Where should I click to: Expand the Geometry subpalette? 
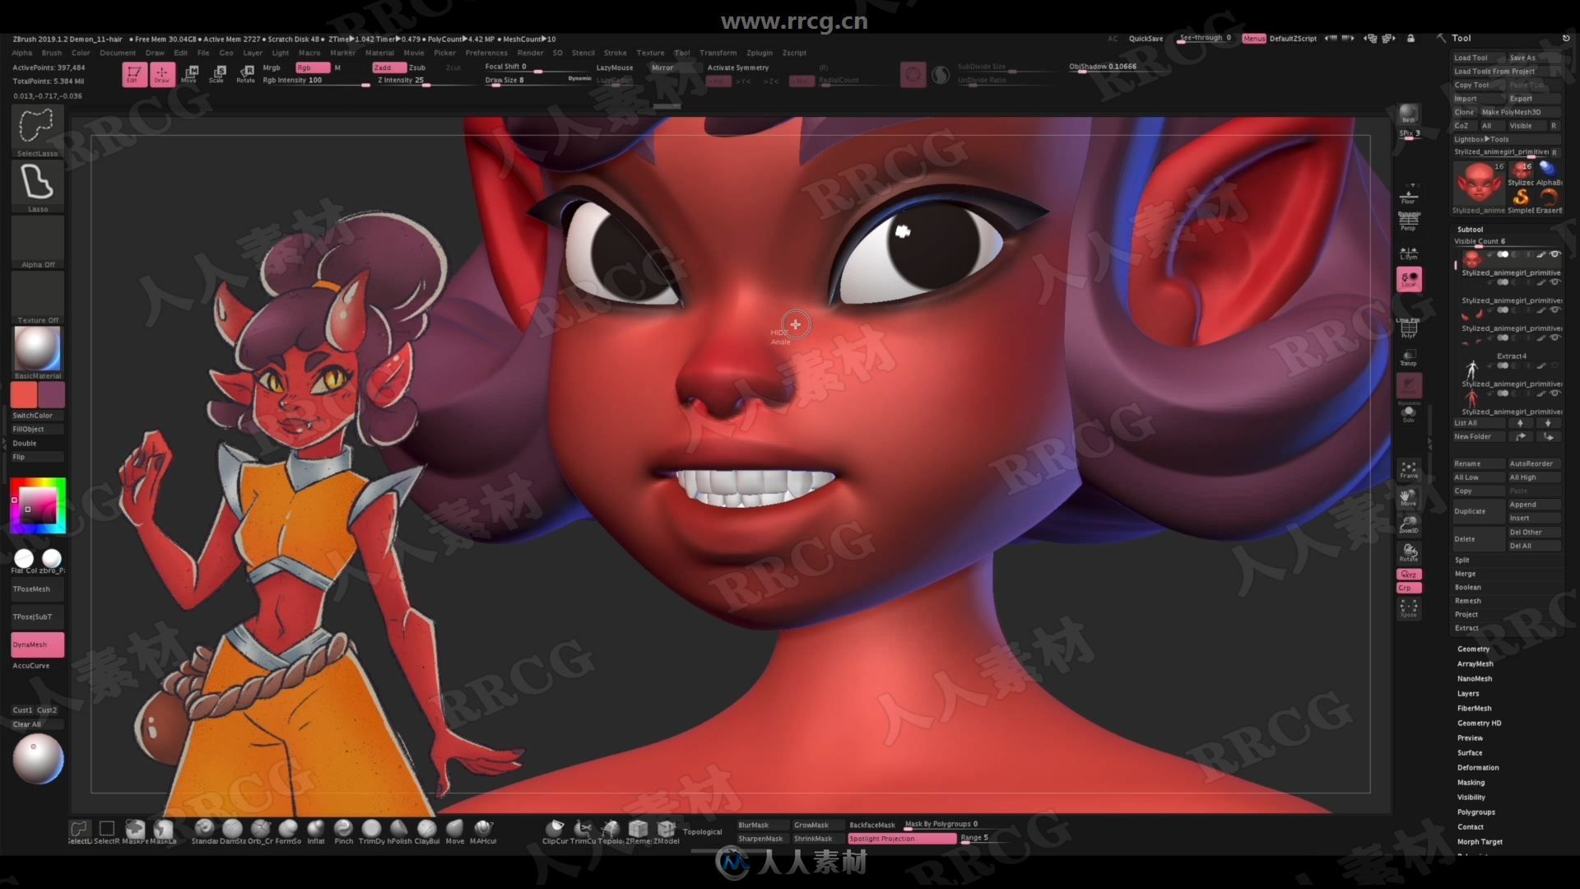coord(1473,649)
